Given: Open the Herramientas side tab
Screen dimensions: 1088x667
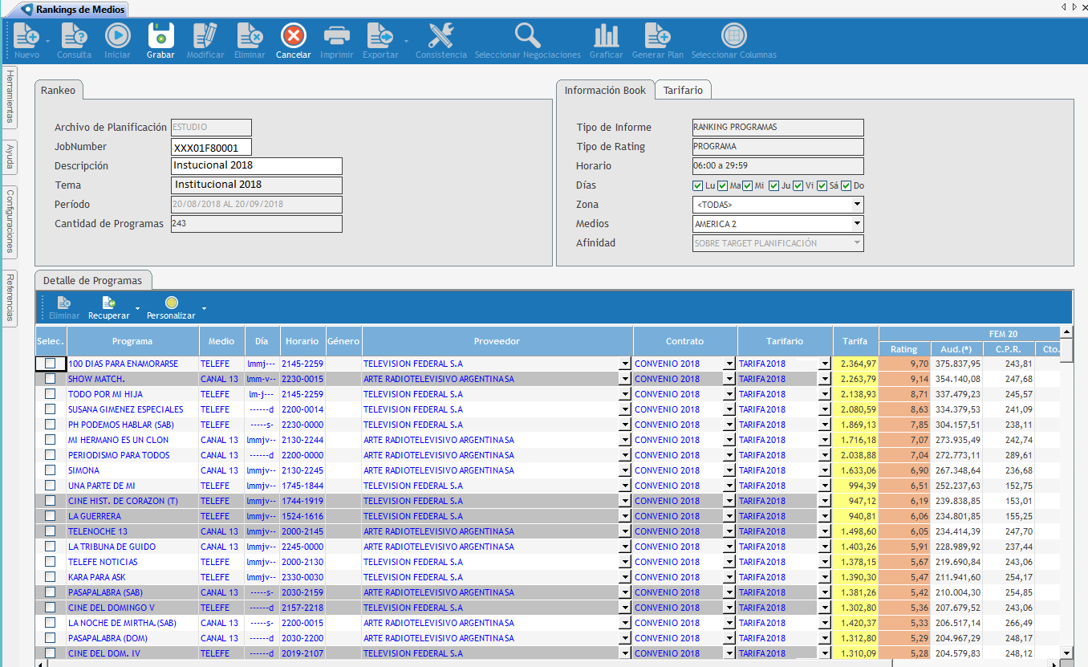Looking at the screenshot, I should tap(10, 96).
